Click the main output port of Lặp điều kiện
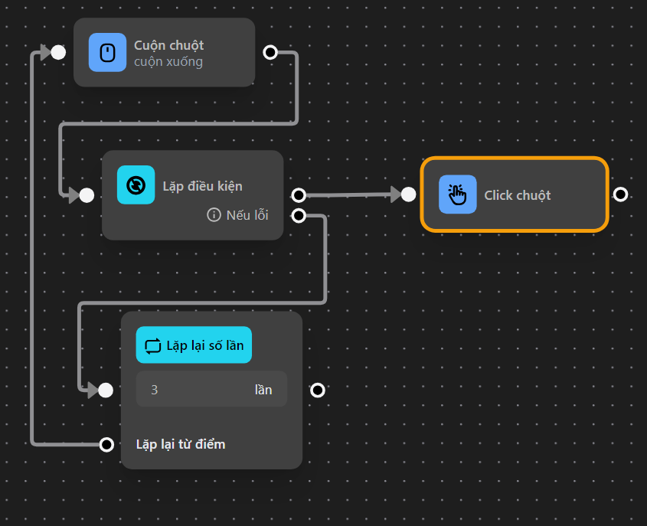The width and height of the screenshot is (647, 526). pyautogui.click(x=299, y=195)
